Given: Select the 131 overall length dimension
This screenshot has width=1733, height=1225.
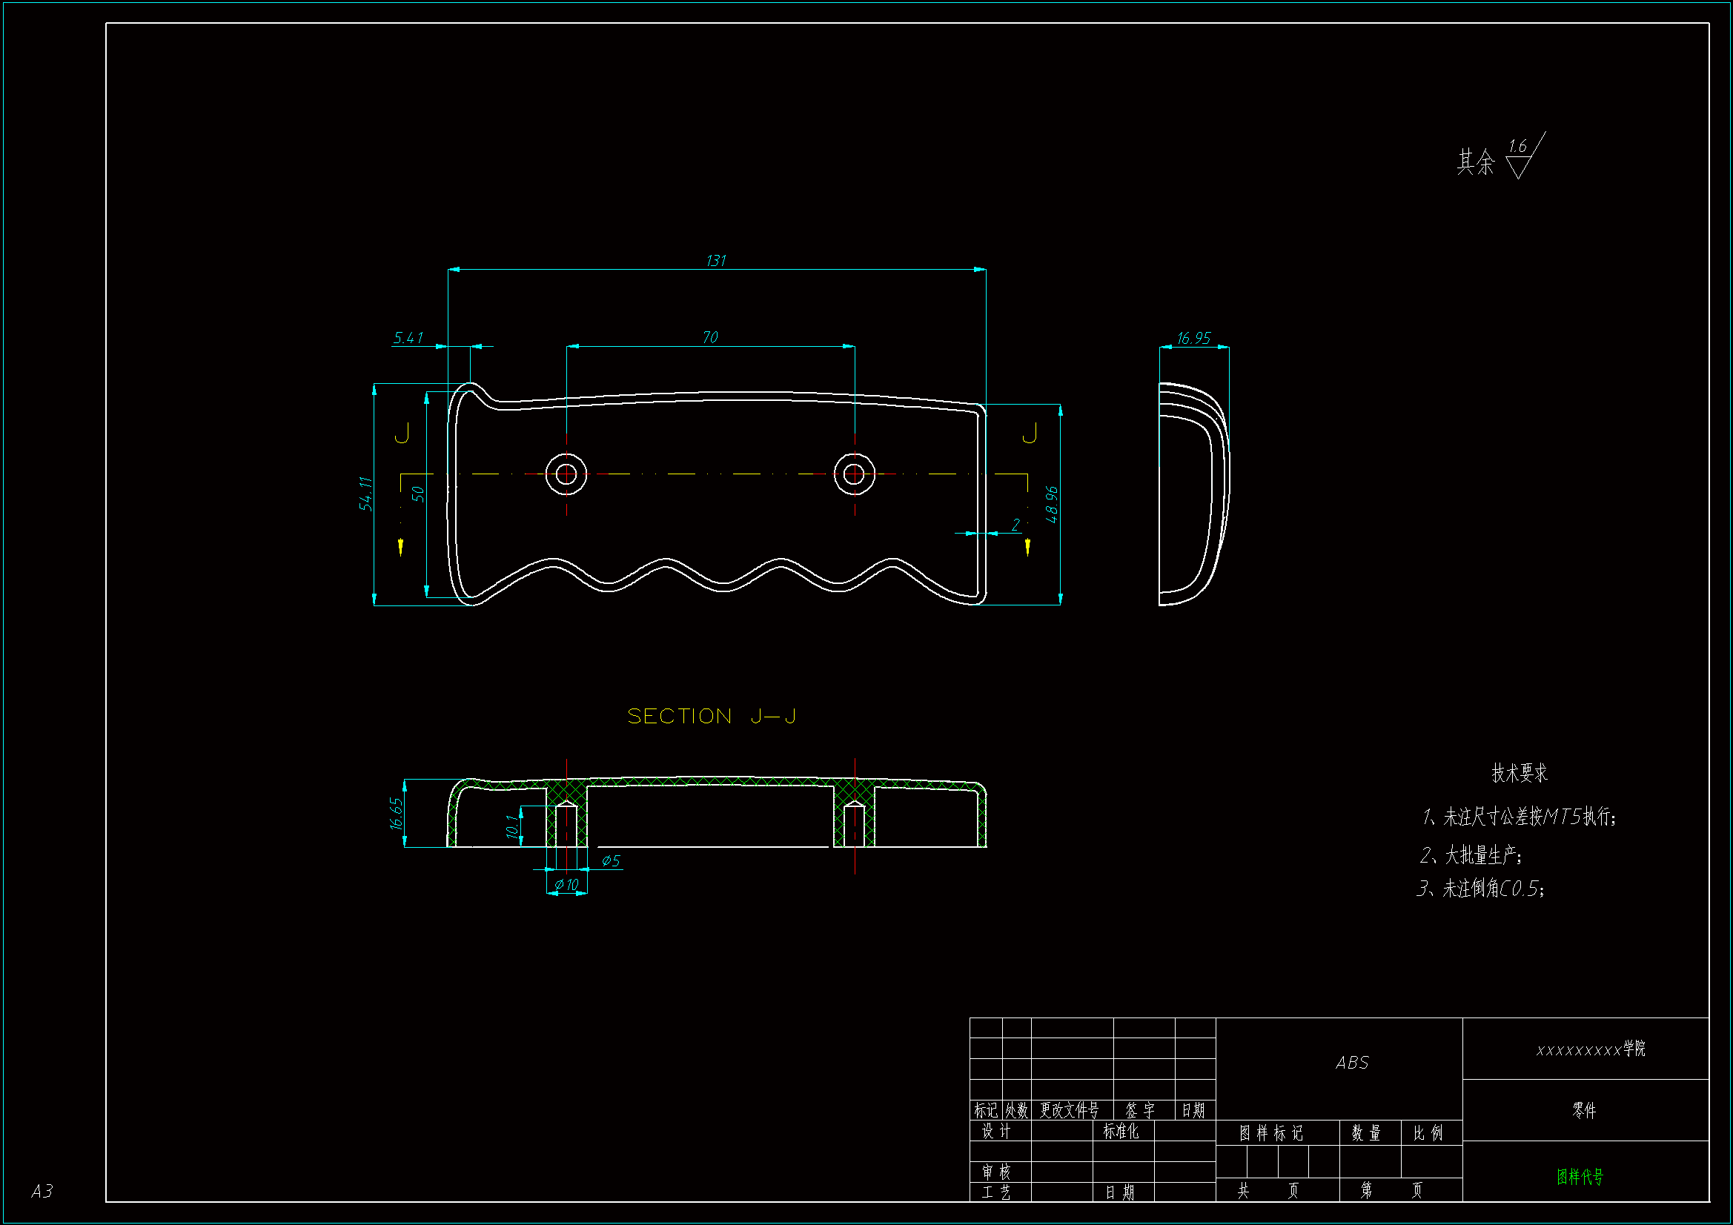Looking at the screenshot, I should (x=715, y=261).
